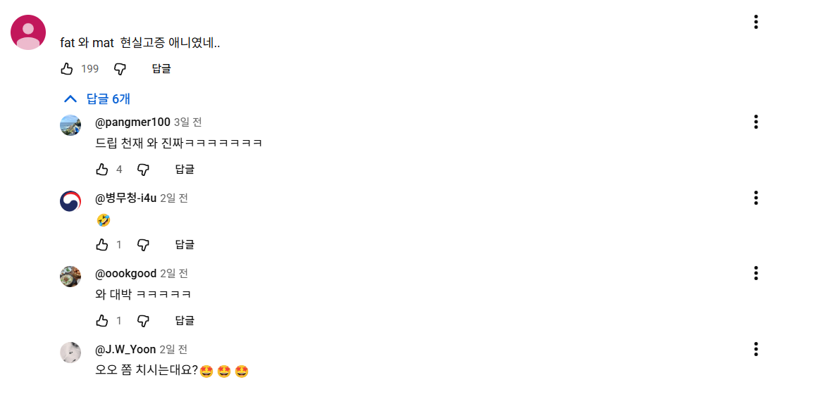Open the three-dot menu on @pangmer100's reply

point(755,122)
